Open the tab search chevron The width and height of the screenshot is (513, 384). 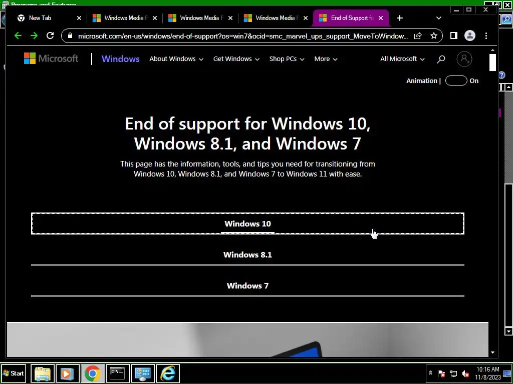[x=439, y=18]
